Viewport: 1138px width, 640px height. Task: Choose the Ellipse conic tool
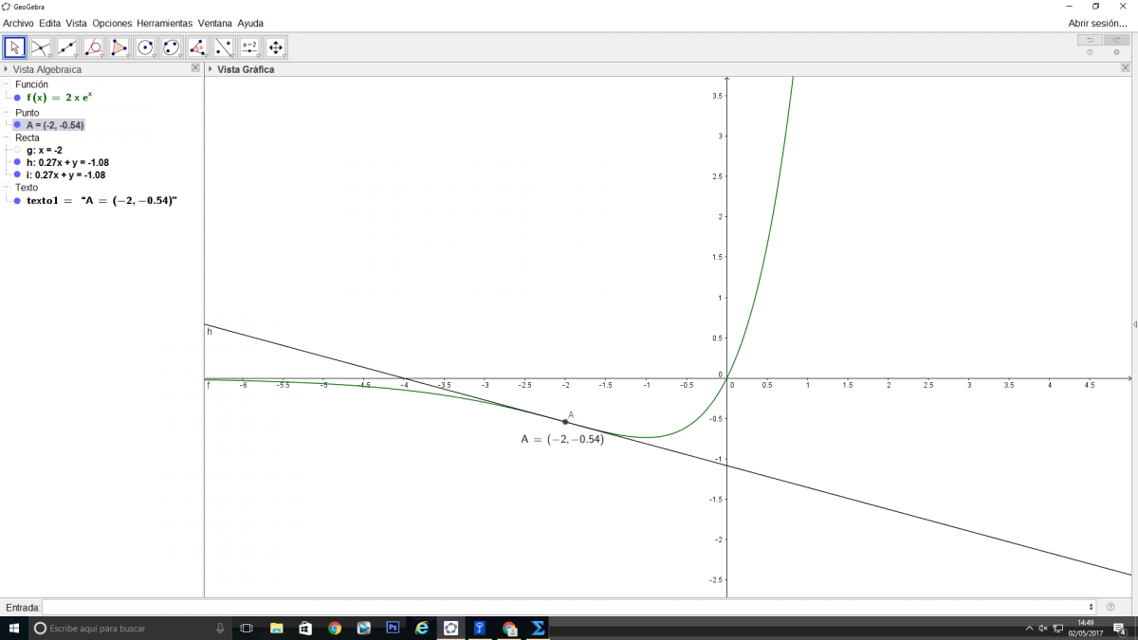click(x=171, y=46)
